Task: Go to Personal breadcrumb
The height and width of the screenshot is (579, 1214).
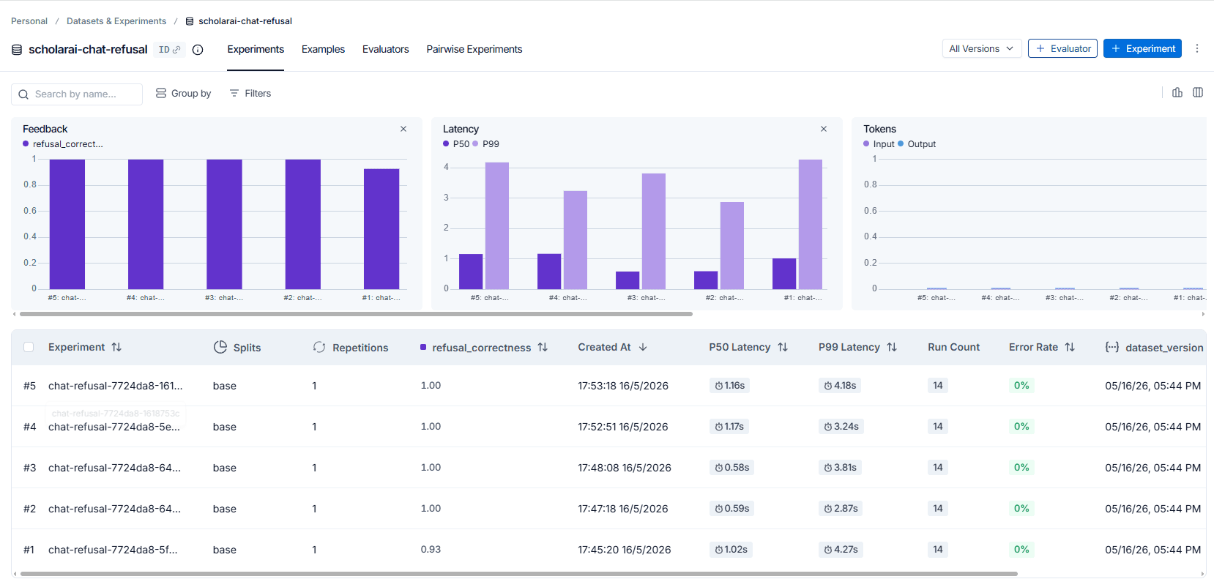Action: coord(29,21)
